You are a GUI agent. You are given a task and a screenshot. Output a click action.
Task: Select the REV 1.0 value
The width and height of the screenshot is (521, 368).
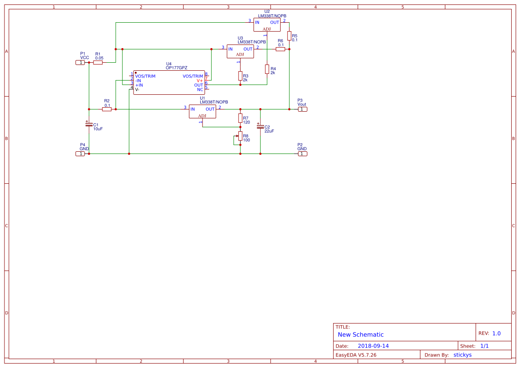[x=496, y=333]
